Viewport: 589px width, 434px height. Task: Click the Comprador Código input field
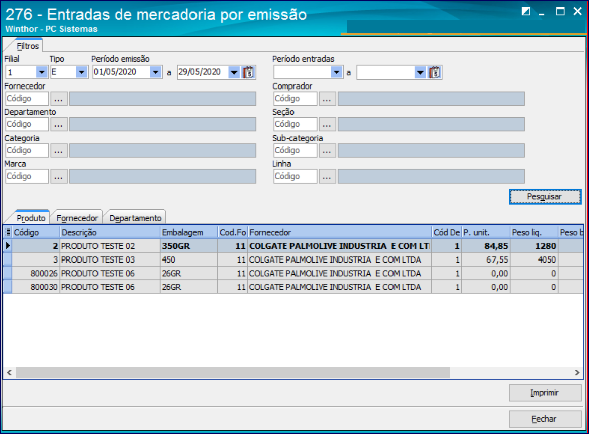(x=295, y=99)
